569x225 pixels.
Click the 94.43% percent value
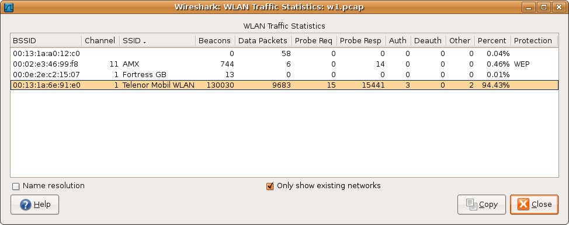point(496,85)
